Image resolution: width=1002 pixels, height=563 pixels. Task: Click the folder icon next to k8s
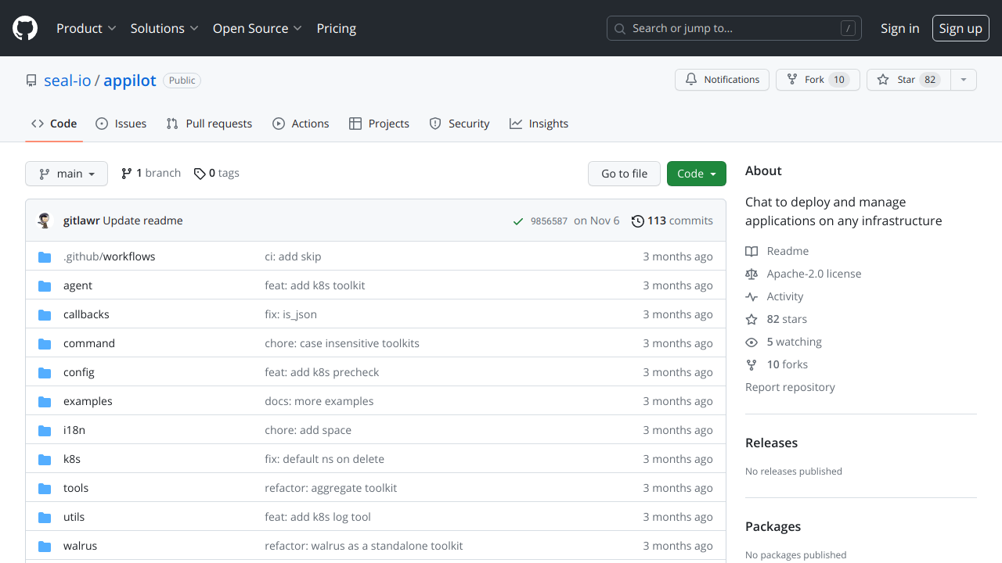45,459
